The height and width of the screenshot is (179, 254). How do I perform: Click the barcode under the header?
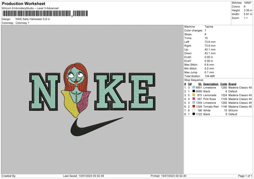45,14
